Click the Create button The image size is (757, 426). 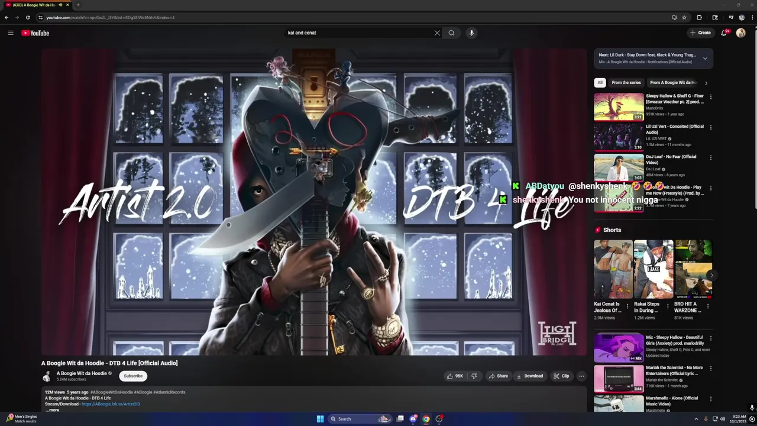700,33
